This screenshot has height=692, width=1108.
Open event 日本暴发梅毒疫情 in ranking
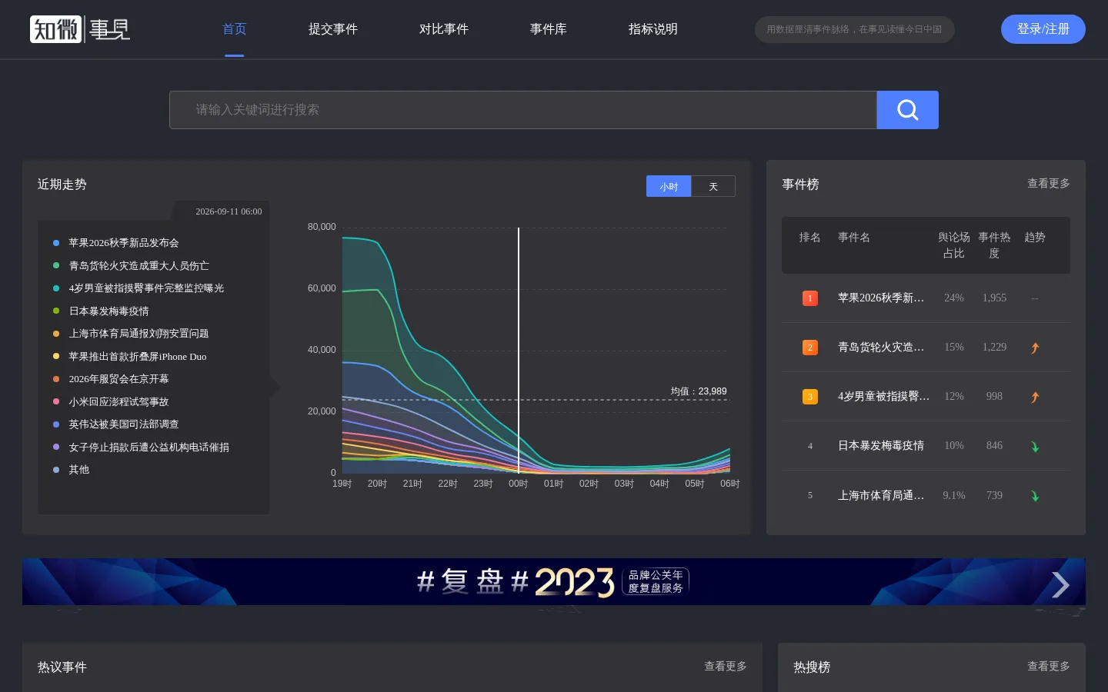pos(881,446)
